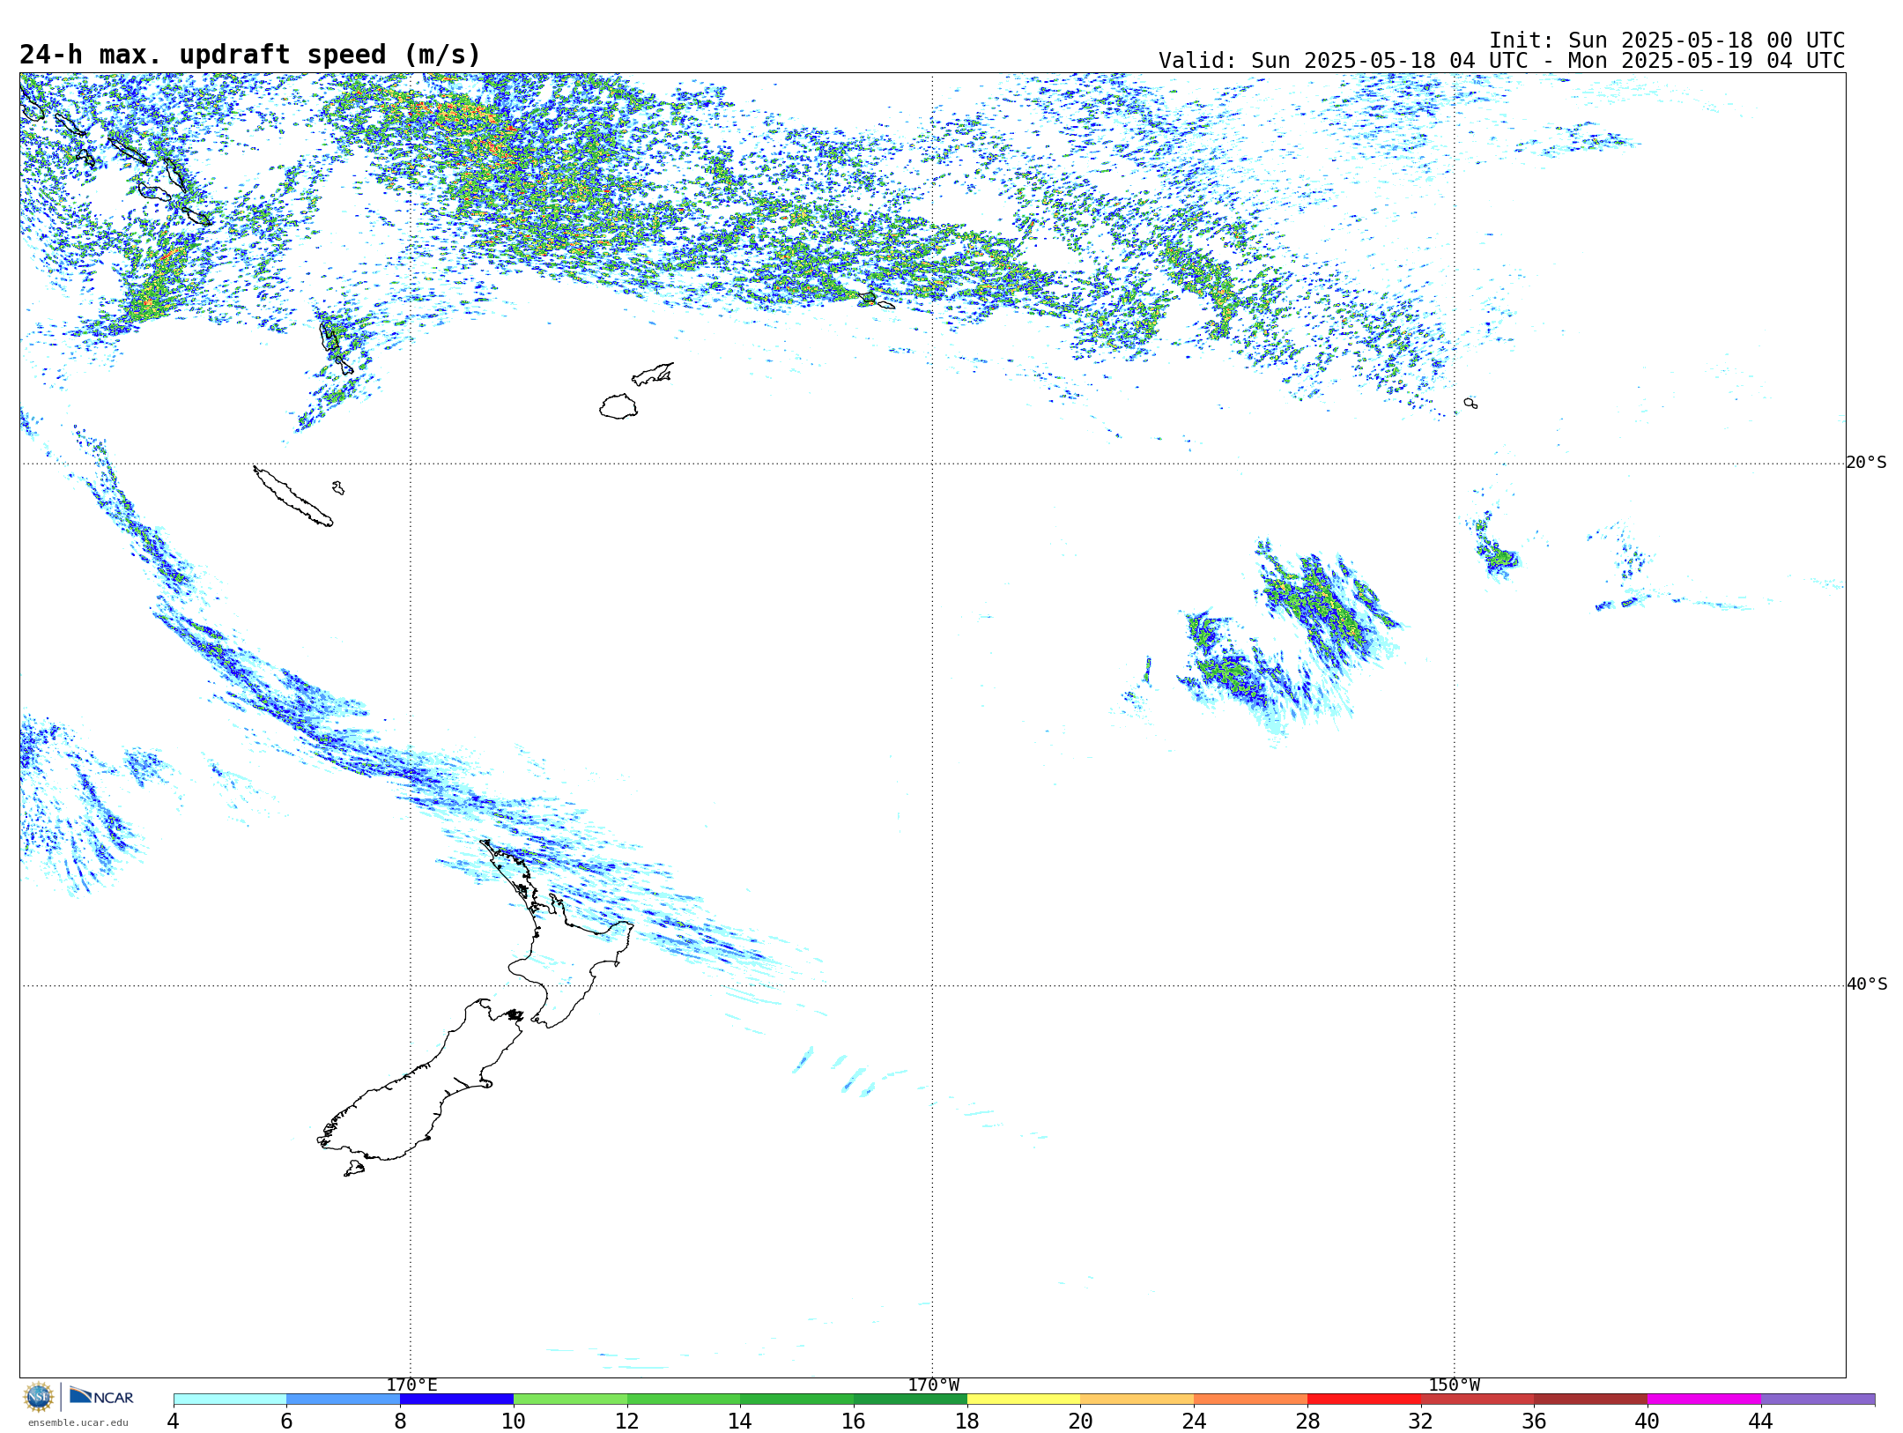Select the dark red 36–40 swatch
Viewport: 1903px width, 1433px height.
pos(1591,1399)
